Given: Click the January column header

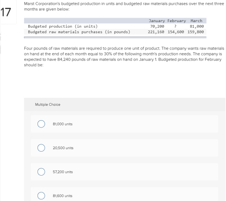Looking at the screenshot, I should tap(157, 21).
